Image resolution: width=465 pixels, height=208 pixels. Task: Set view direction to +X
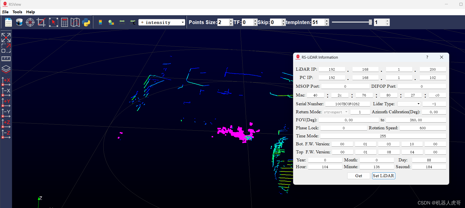pos(6,82)
